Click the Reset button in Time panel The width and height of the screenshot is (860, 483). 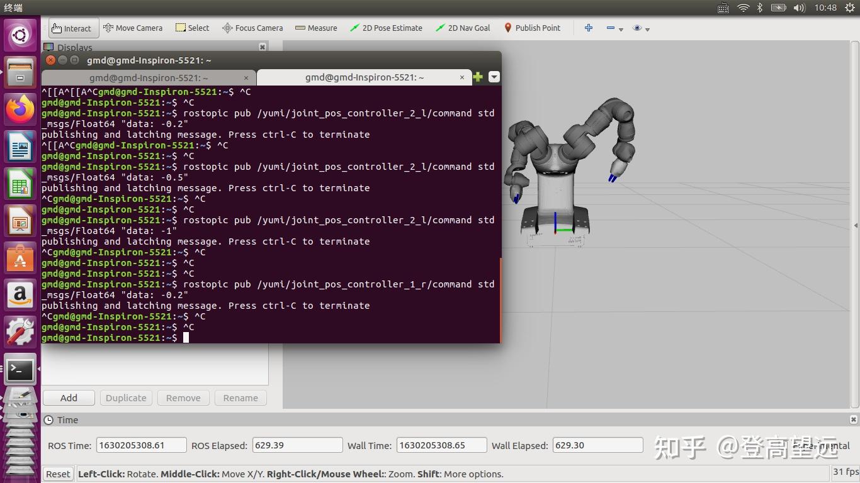(x=58, y=474)
